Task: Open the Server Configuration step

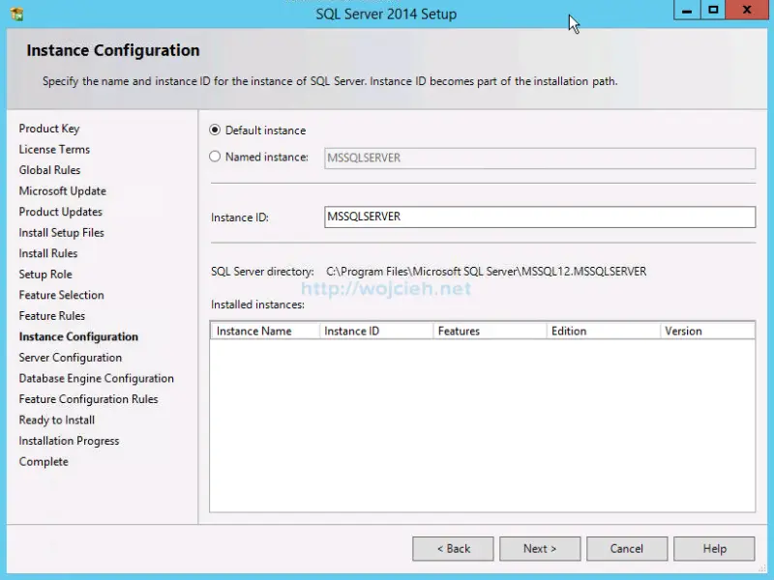Action: click(70, 357)
